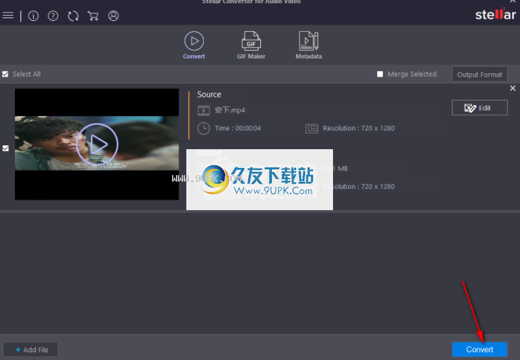The width and height of the screenshot is (520, 360).
Task: Click the source Resolution icon
Action: [x=312, y=128]
